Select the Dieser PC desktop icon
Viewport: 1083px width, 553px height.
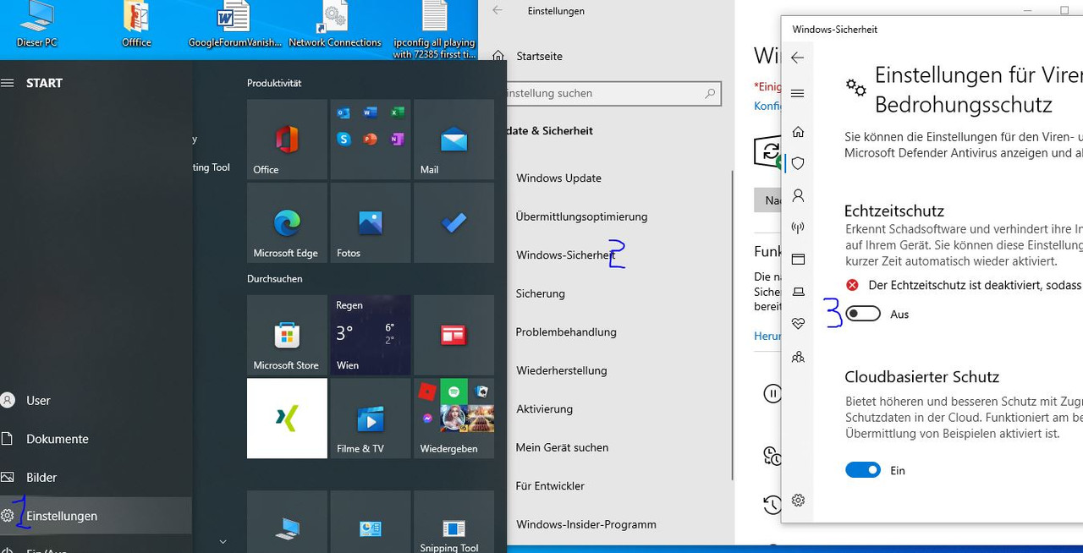coord(36,24)
